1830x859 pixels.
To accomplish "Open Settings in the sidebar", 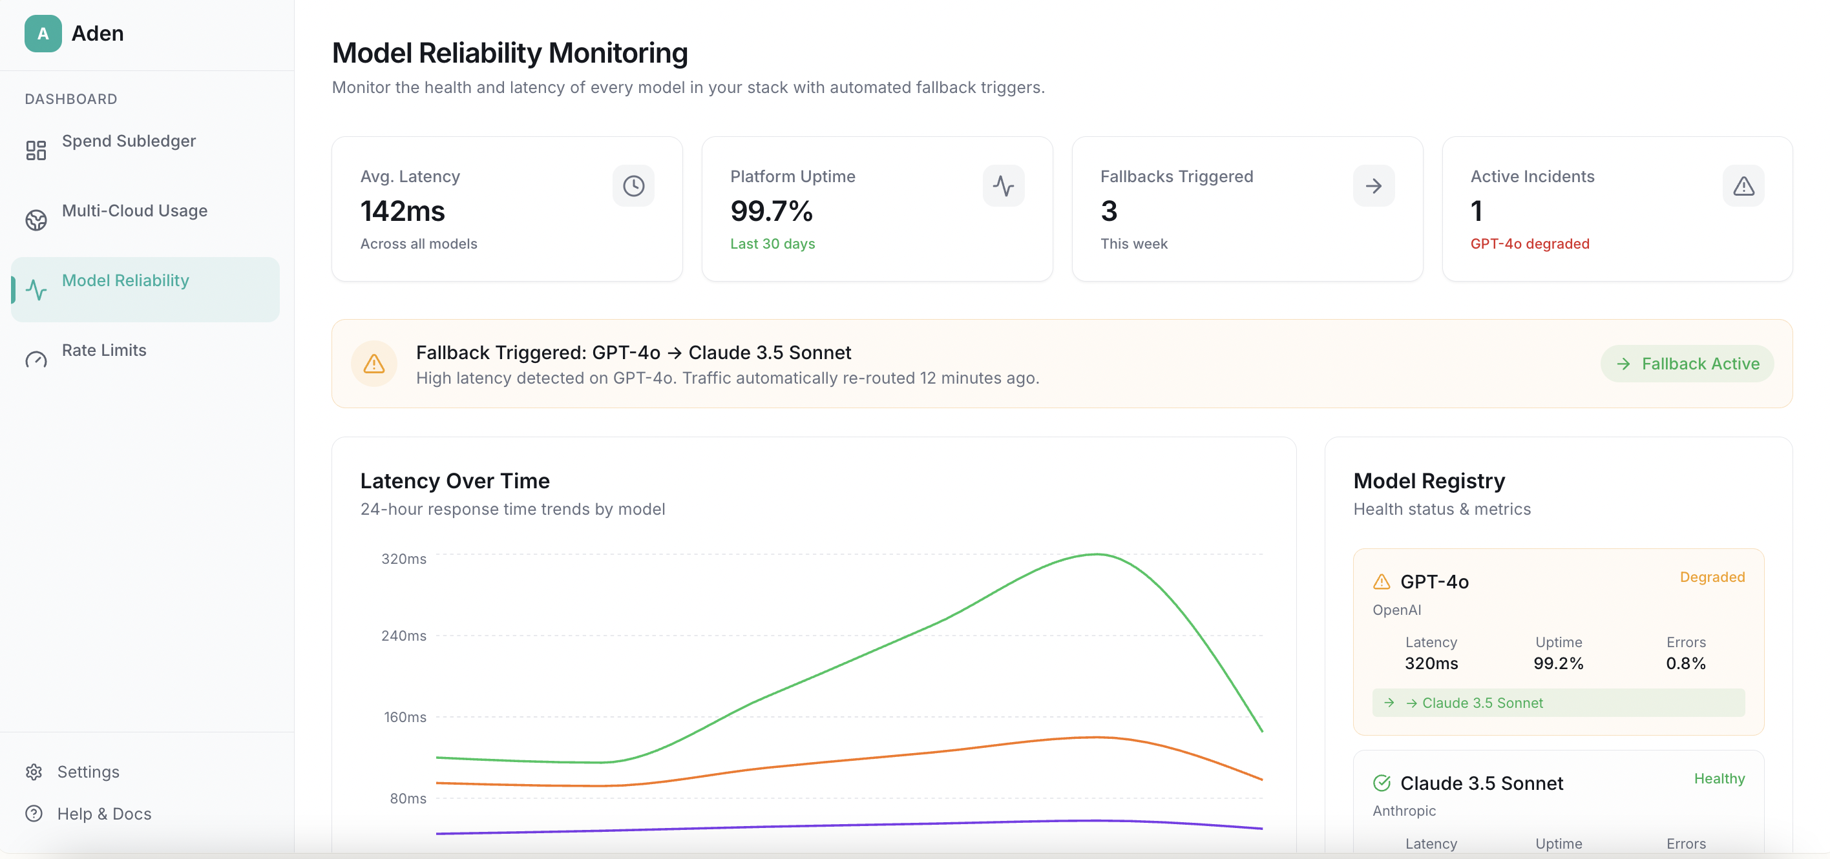I will click(x=88, y=772).
